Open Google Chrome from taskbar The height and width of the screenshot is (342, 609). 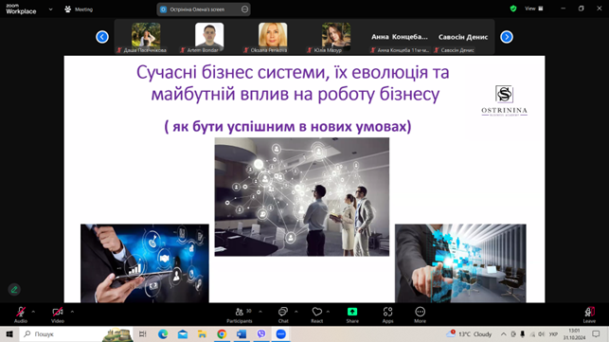coord(222,334)
